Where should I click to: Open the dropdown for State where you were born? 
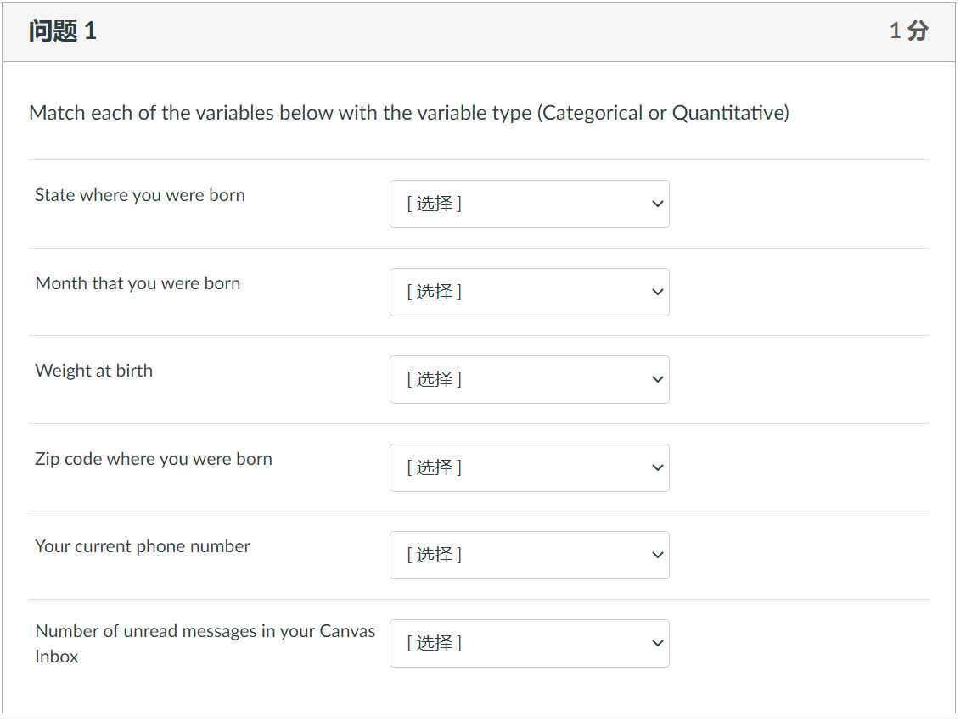[529, 204]
